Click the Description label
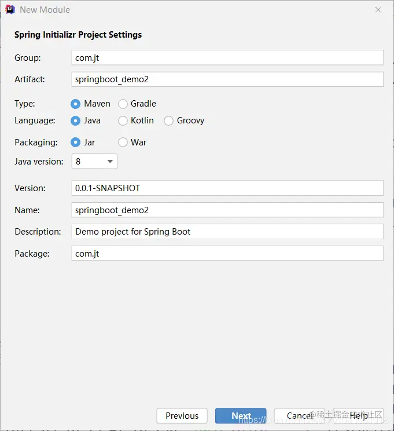Screen dimensions: 394x431 point(38,232)
